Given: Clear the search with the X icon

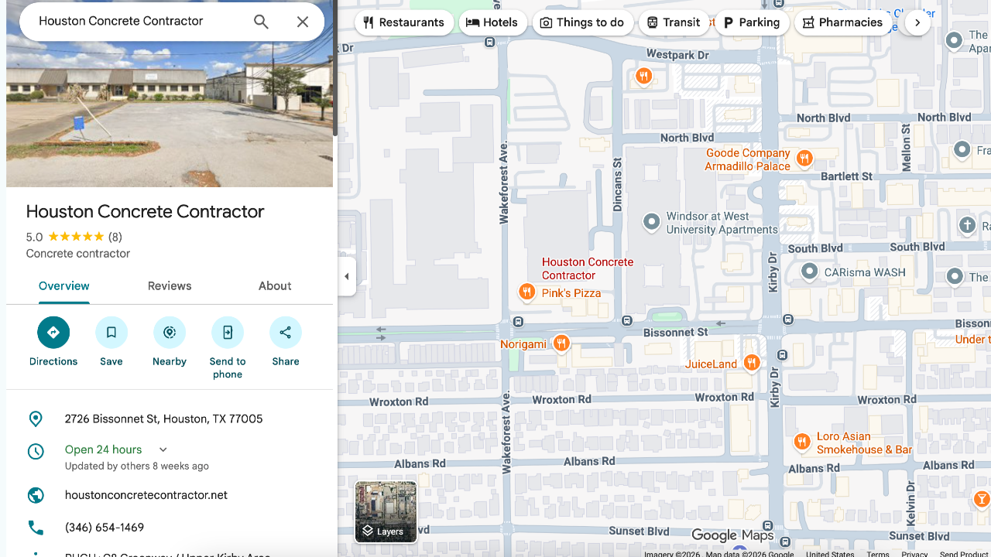Looking at the screenshot, I should click(303, 22).
